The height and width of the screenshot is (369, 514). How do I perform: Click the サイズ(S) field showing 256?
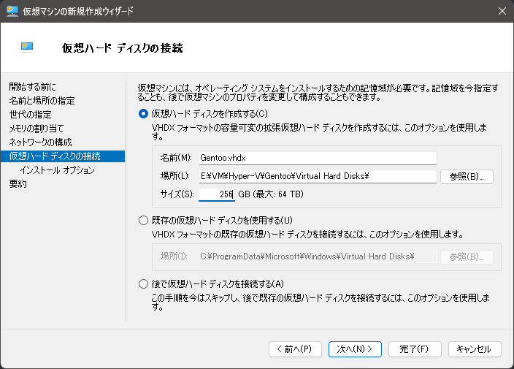coord(217,194)
